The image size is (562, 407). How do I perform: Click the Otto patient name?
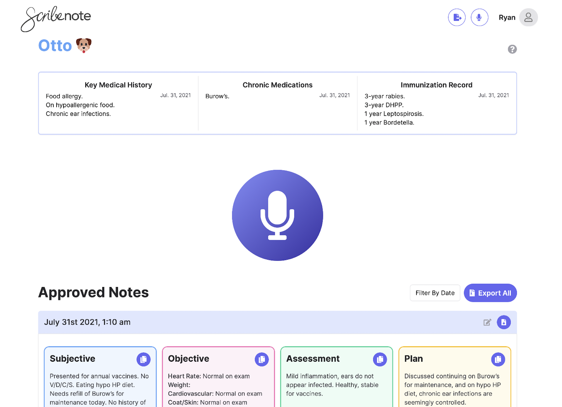click(55, 46)
